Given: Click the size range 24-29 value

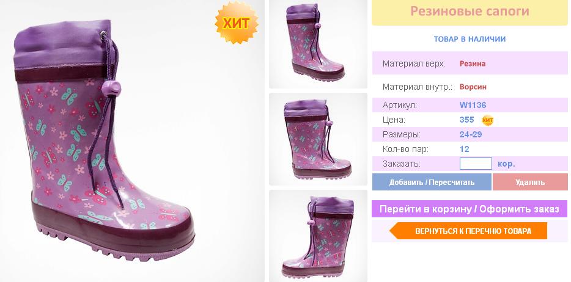Looking at the screenshot, I should 471,134.
